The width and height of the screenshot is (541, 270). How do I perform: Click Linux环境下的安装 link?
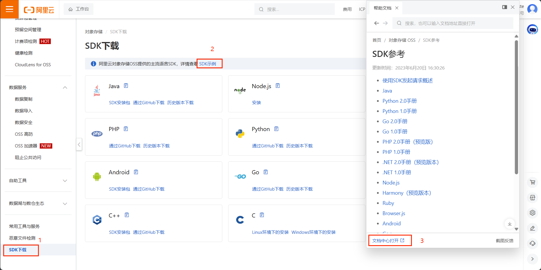click(x=270, y=232)
